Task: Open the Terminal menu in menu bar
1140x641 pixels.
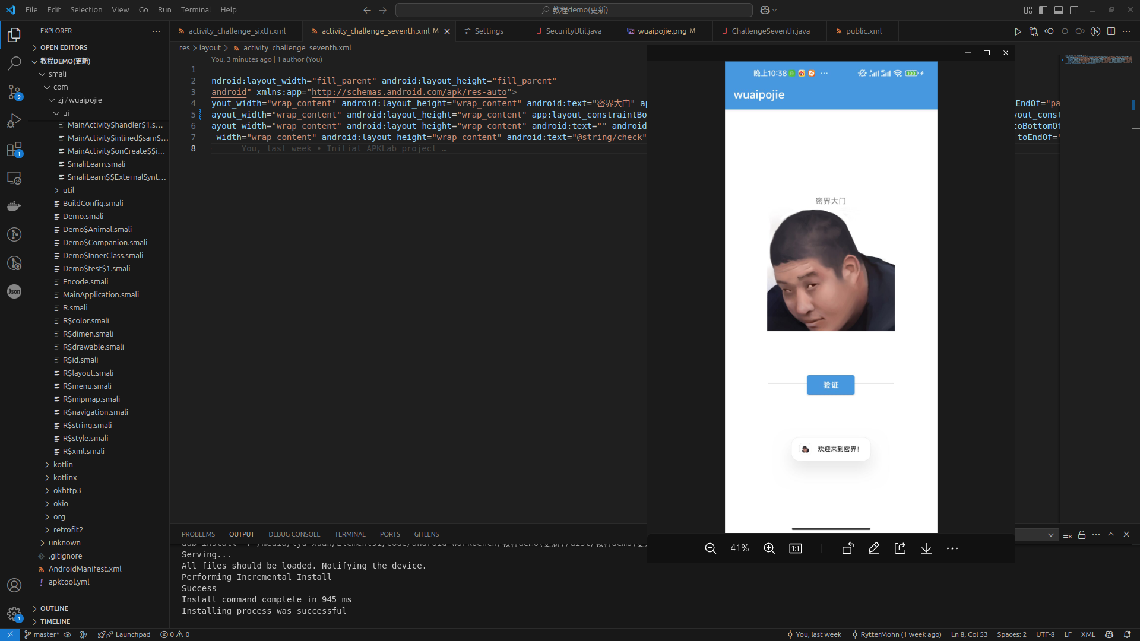Action: point(195,10)
